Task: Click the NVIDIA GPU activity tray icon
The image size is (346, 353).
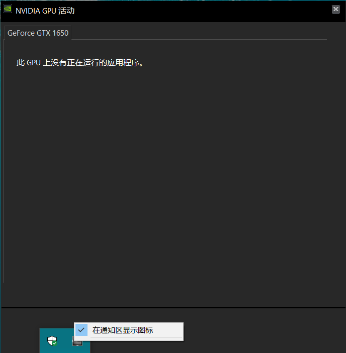Action: tap(77, 342)
